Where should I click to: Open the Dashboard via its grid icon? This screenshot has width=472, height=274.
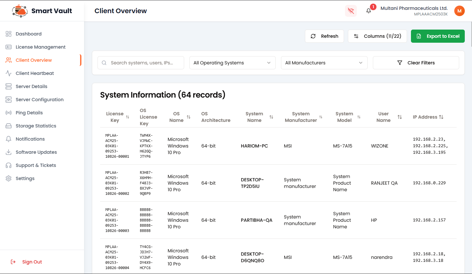[x=9, y=34]
